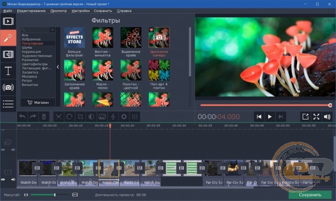The image size is (336, 201).
Task: Zoom in timeline scale icon
Action: (x=75, y=195)
